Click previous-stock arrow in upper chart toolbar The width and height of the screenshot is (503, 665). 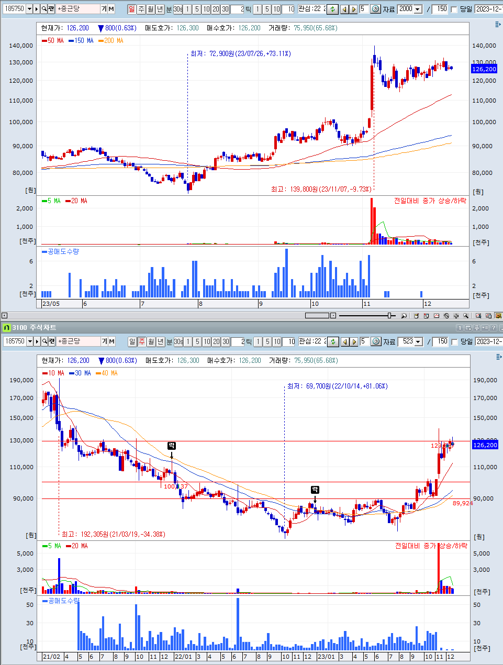pyautogui.click(x=344, y=9)
